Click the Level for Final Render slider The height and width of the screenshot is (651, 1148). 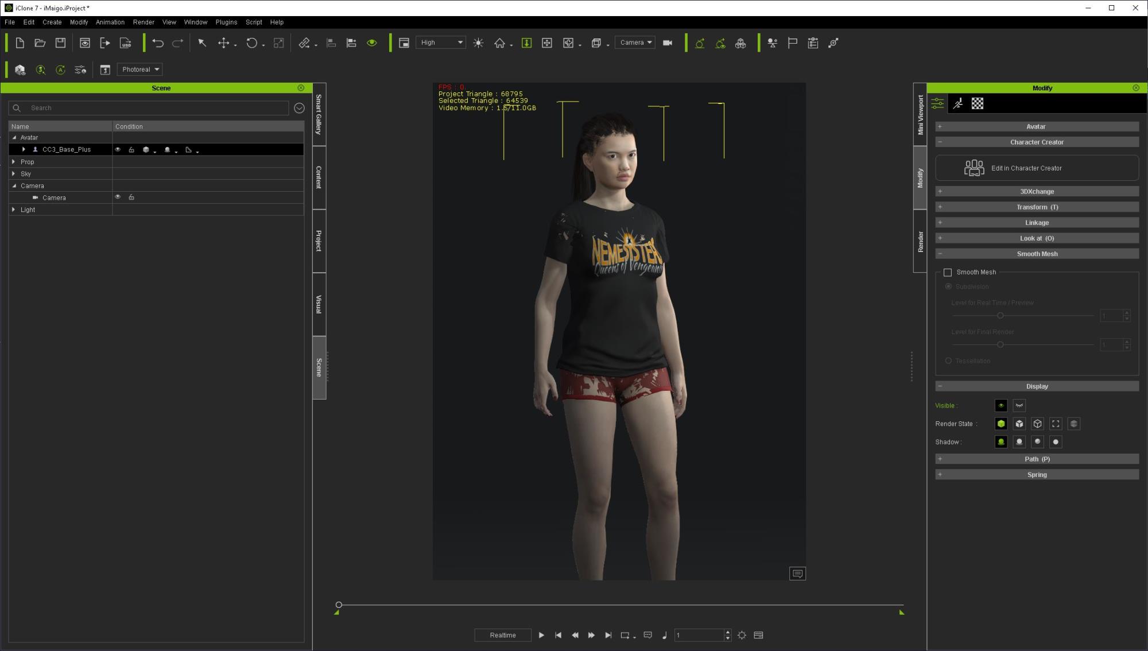pos(1023,344)
